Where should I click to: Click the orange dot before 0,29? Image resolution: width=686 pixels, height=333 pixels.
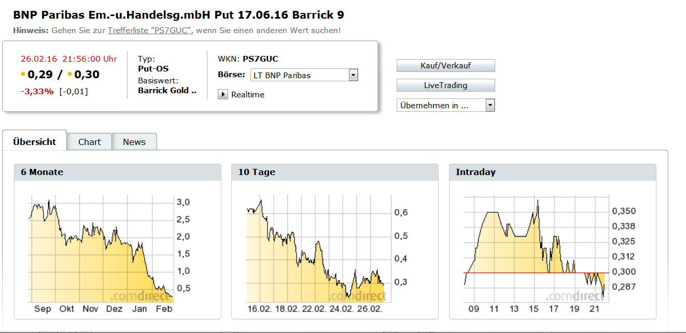[23, 75]
